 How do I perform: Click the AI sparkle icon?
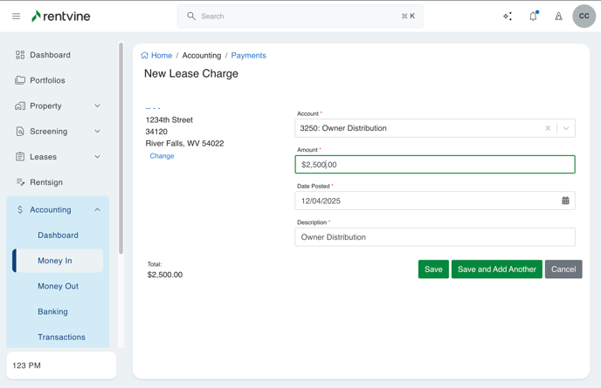[x=508, y=17]
